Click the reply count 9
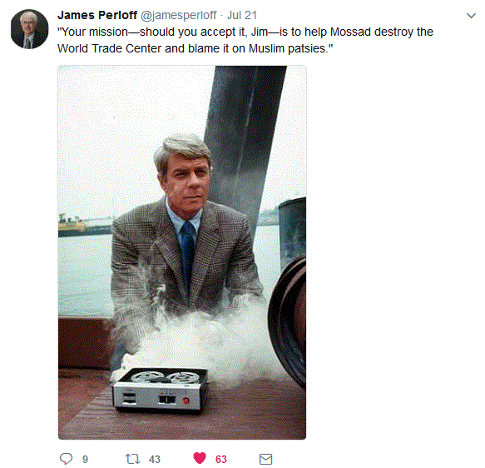Image resolution: width=485 pixels, height=468 pixels. click(85, 459)
